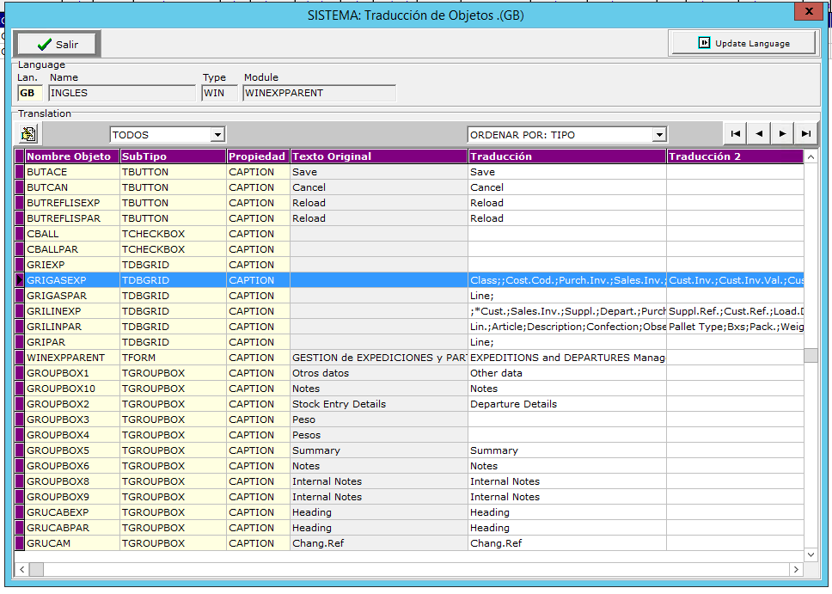Click the horizontal scrollbar left arrow
Image resolution: width=832 pixels, height=594 pixels.
(x=21, y=569)
